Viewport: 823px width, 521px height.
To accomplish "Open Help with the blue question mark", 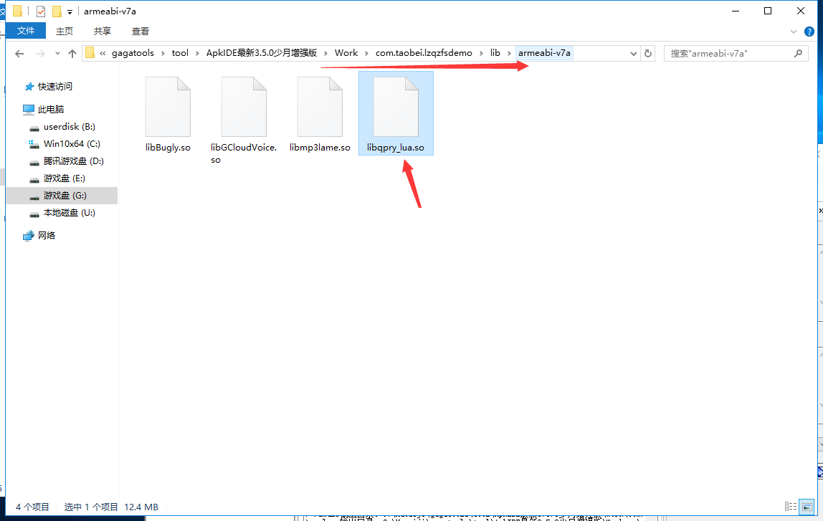I will click(809, 32).
